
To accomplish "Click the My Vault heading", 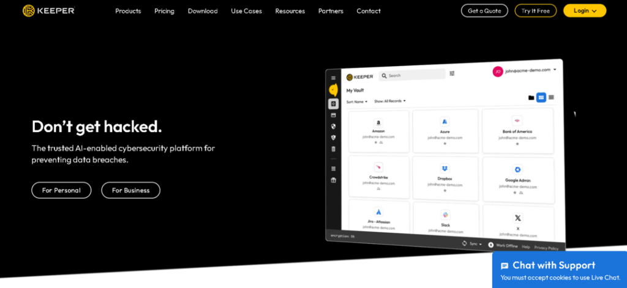I will click(x=355, y=90).
